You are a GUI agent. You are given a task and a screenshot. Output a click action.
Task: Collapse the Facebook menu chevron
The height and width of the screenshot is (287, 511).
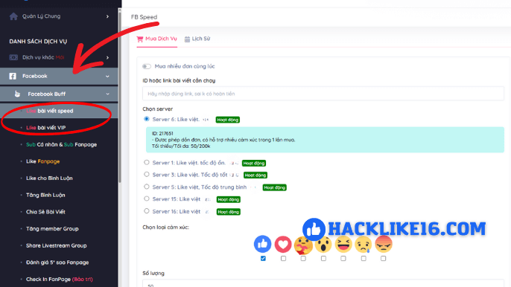click(107, 76)
